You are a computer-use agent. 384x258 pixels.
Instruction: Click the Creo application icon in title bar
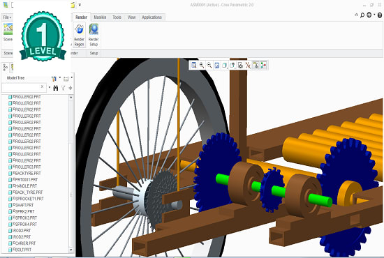point(5,5)
